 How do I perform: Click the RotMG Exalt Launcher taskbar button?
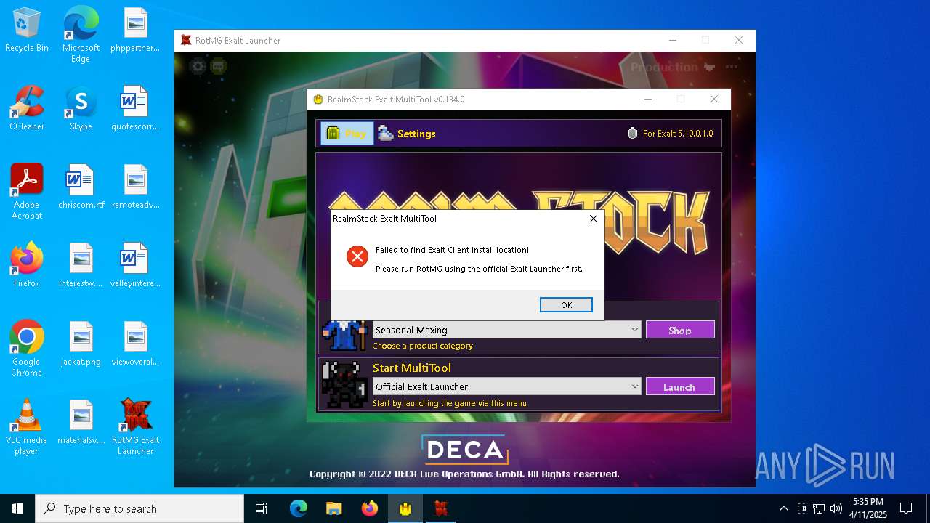click(440, 508)
